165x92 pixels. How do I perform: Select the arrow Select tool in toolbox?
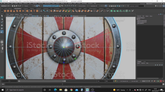(x=2, y=16)
